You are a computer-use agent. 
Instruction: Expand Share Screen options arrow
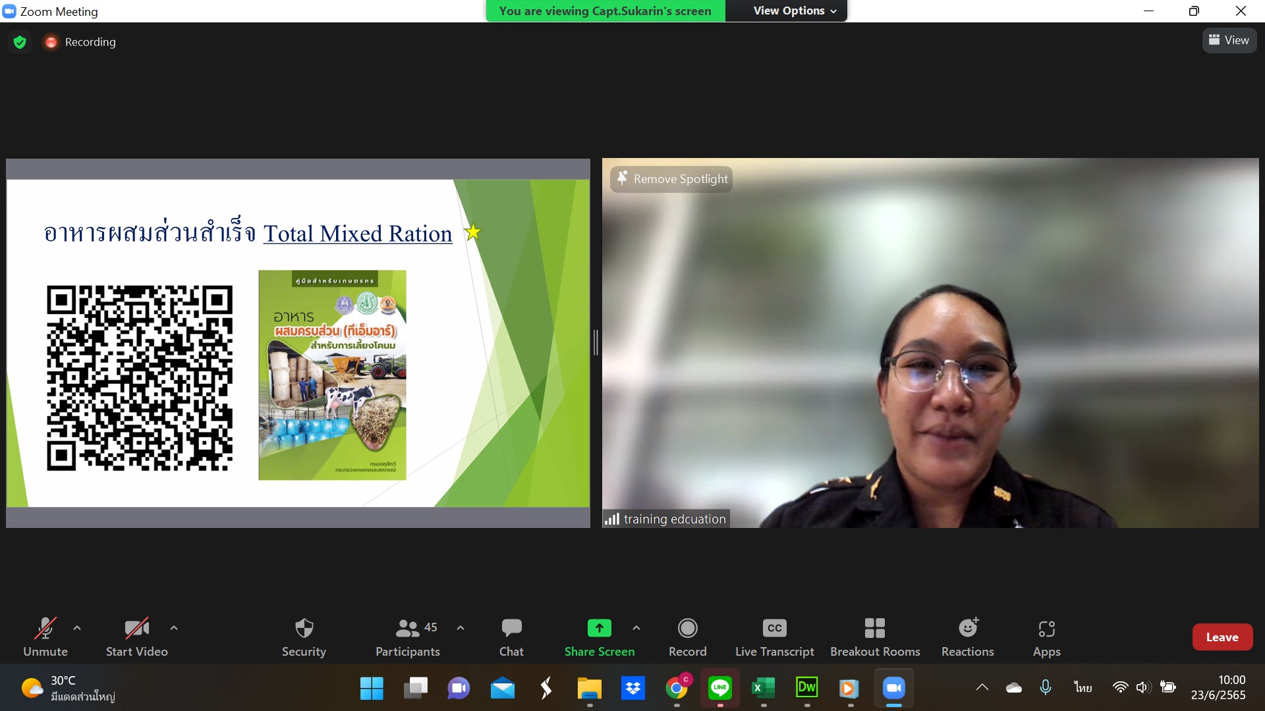(636, 628)
